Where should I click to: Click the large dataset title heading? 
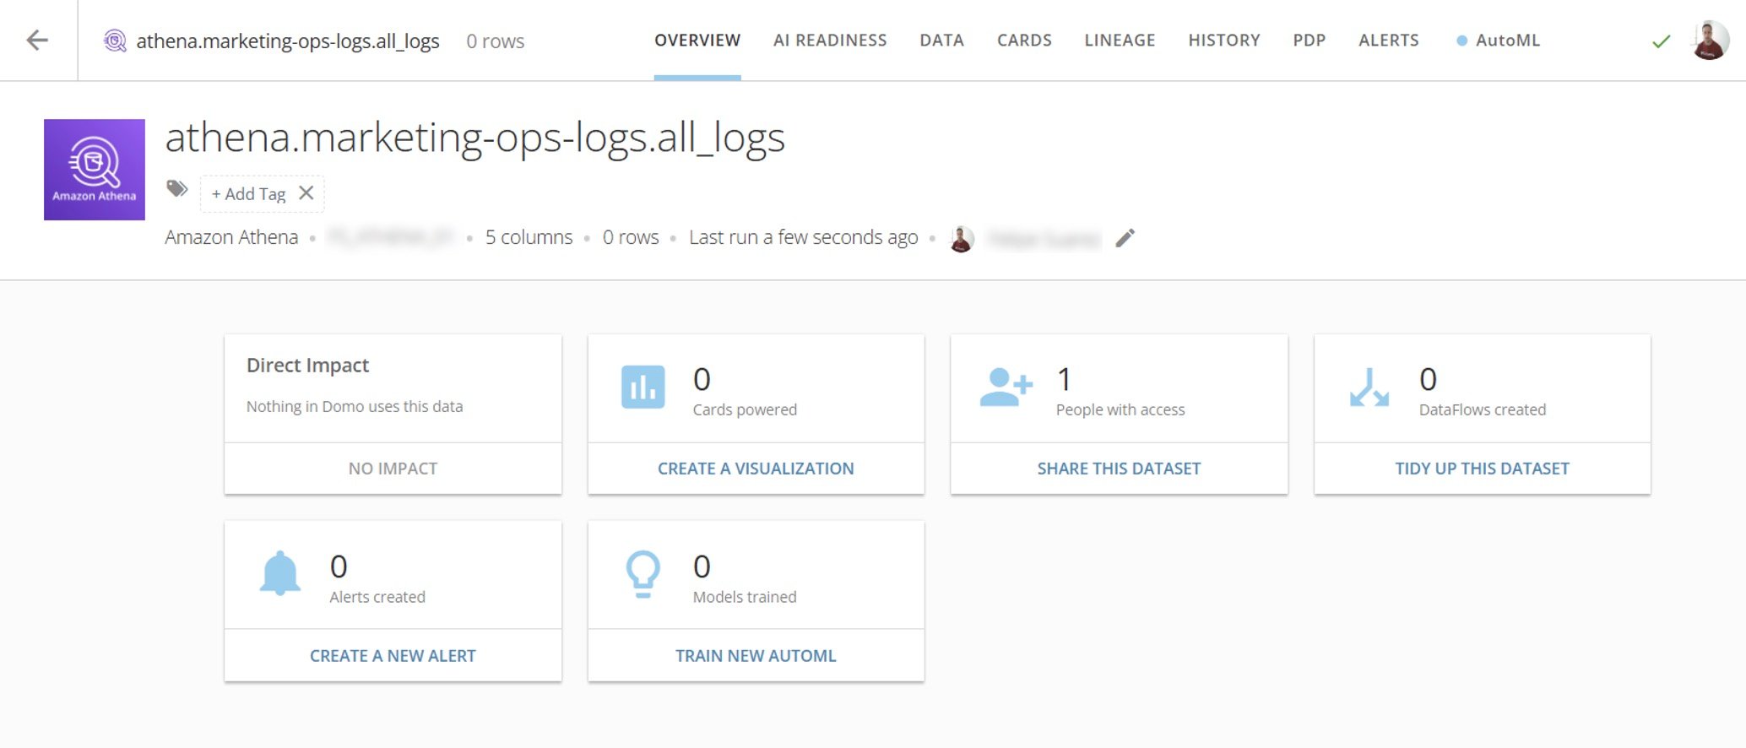[475, 138]
